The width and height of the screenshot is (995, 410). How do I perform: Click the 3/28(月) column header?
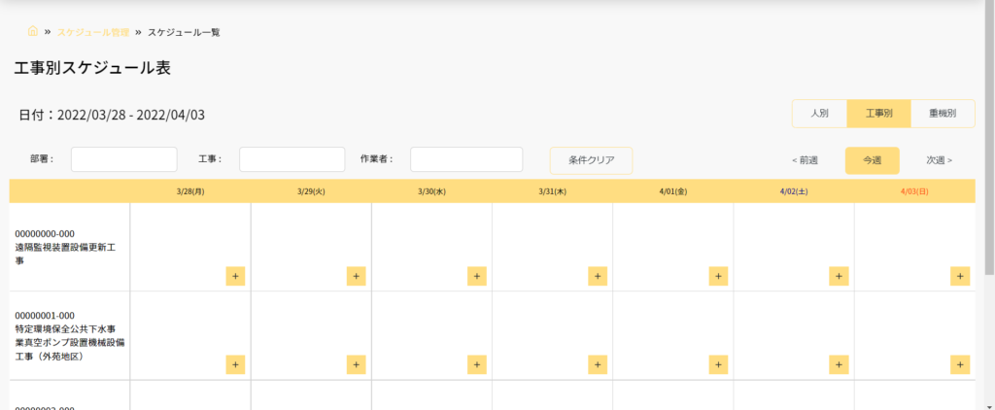point(190,191)
